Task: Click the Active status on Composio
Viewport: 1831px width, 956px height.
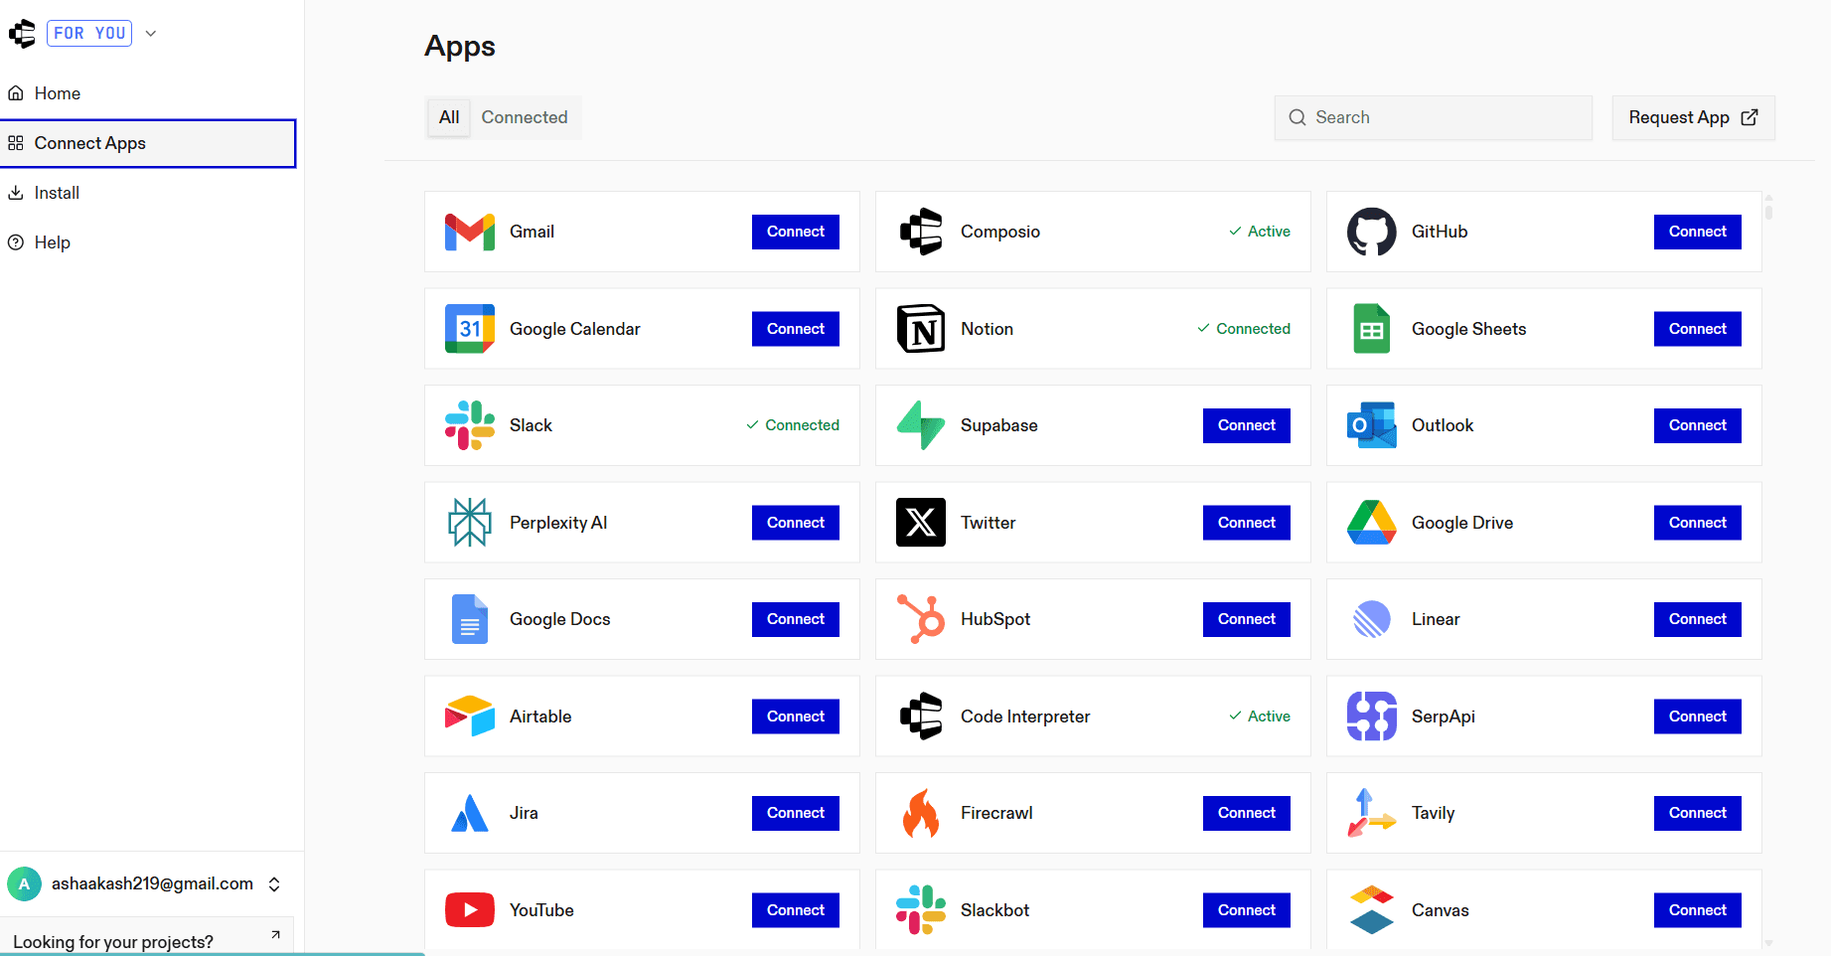Action: tap(1260, 232)
